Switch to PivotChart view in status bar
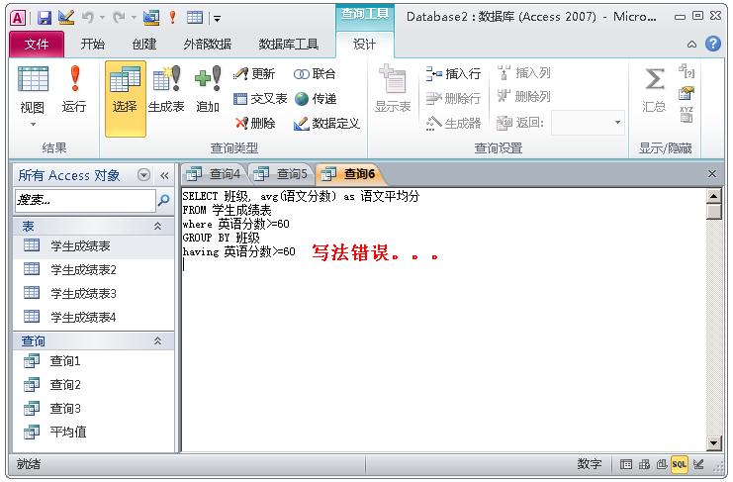The height and width of the screenshot is (482, 733). click(x=662, y=464)
